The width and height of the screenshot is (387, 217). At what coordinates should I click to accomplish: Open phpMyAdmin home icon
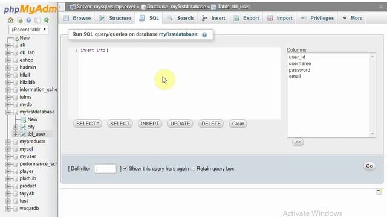coord(10,20)
